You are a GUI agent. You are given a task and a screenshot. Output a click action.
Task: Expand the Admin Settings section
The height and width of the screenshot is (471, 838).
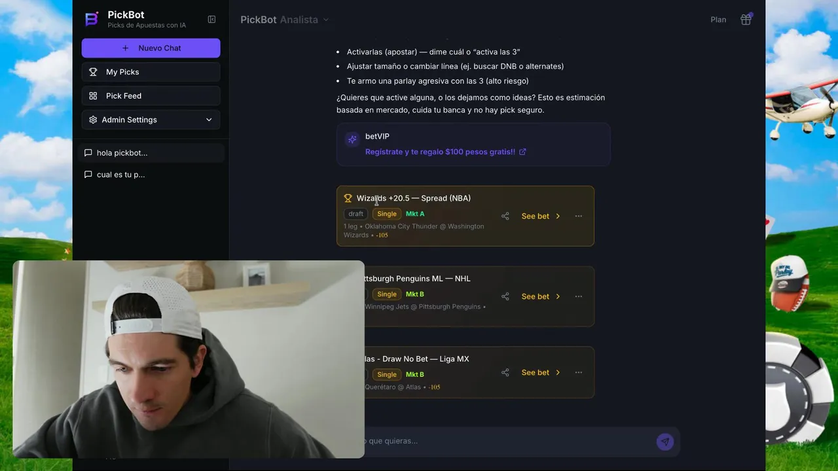click(x=151, y=120)
